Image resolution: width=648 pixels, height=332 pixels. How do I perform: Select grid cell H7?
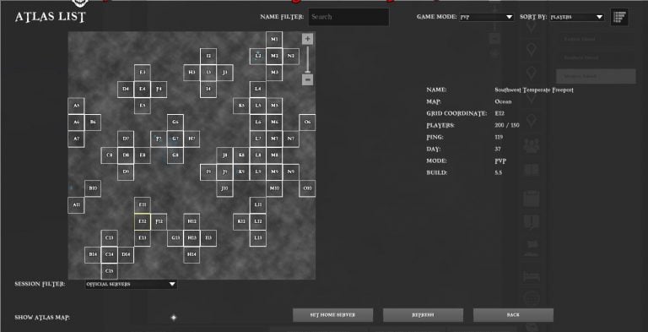(x=192, y=139)
